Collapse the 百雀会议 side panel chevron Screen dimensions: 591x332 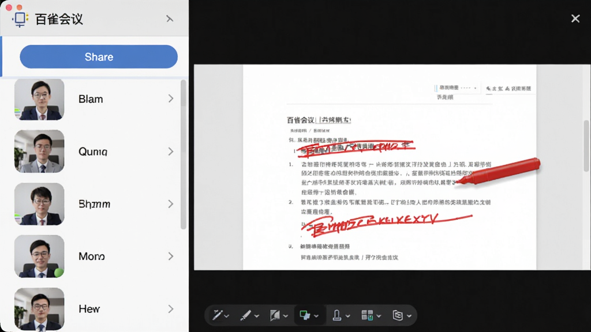(x=170, y=19)
